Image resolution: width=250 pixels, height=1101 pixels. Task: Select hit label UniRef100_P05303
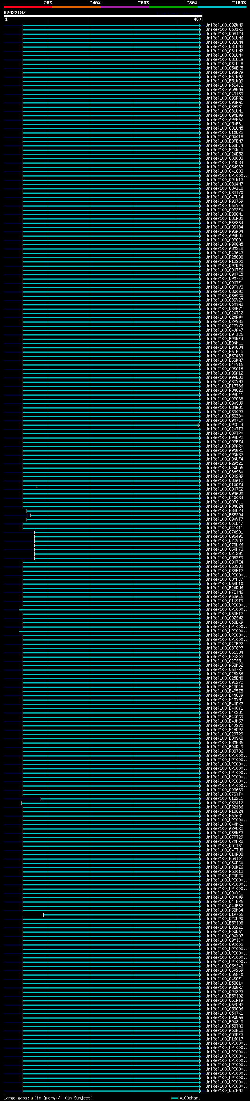(x=224, y=657)
